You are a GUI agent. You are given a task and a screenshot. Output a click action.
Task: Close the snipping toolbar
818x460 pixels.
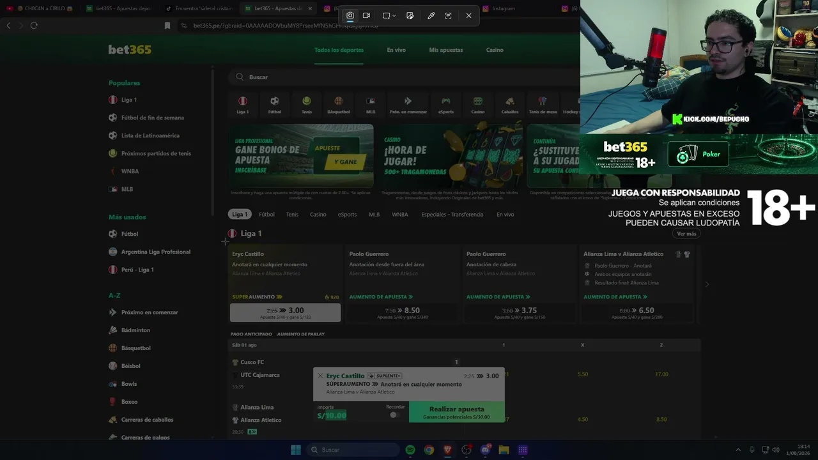[x=468, y=15]
